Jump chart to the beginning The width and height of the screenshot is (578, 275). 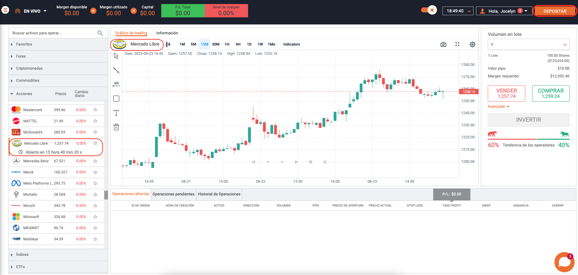click(x=254, y=162)
